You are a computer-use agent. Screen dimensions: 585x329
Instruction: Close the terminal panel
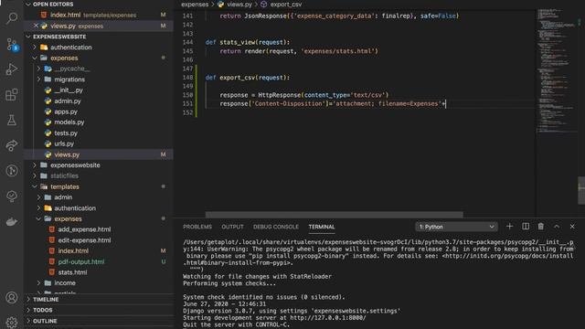(572, 227)
